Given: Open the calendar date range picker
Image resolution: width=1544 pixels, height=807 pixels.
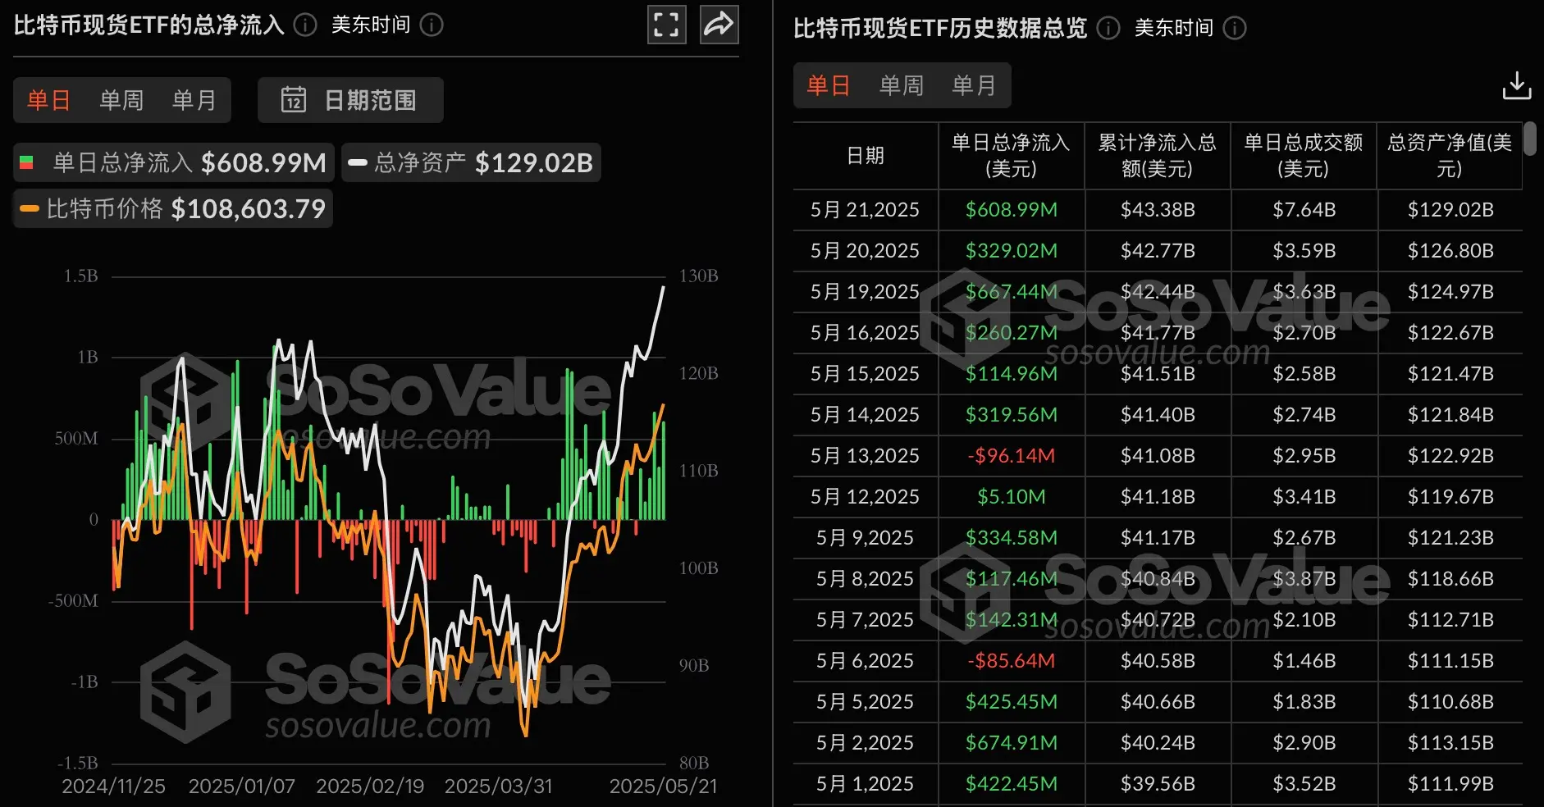Looking at the screenshot, I should coord(349,100).
